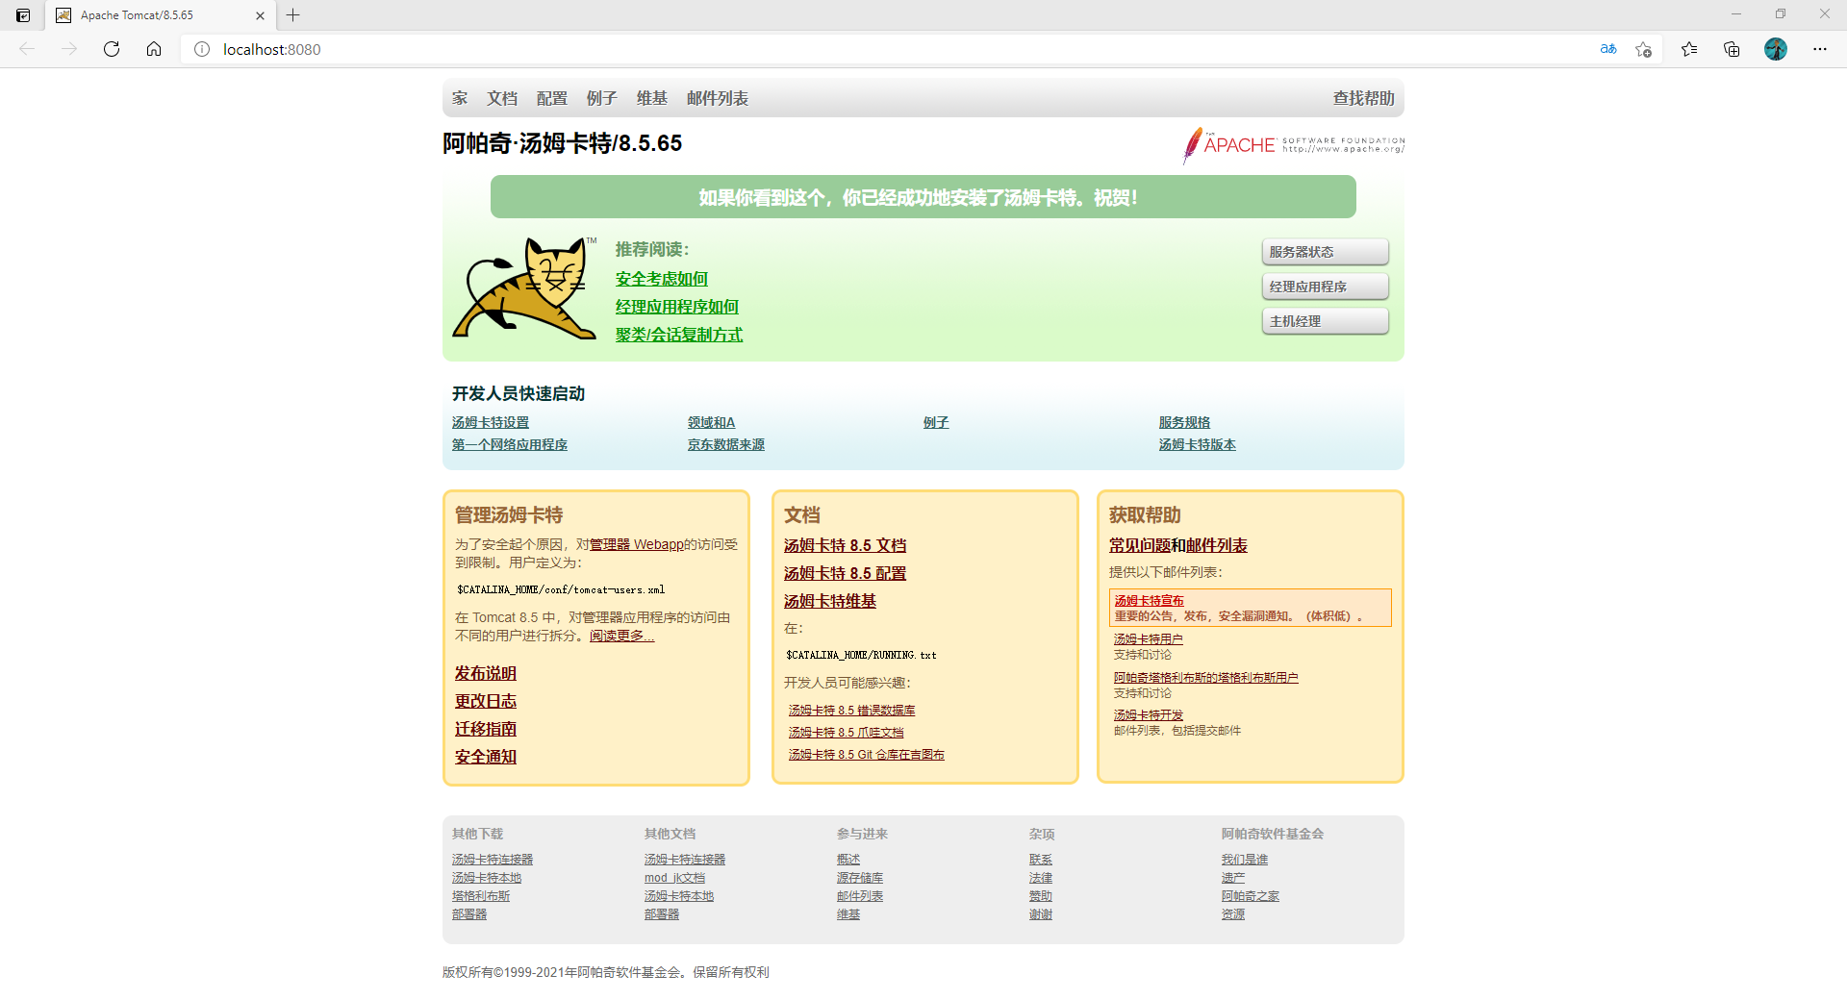The height and width of the screenshot is (1000, 1847).
Task: Click the Apache Software Foundation logo
Action: 1293,145
